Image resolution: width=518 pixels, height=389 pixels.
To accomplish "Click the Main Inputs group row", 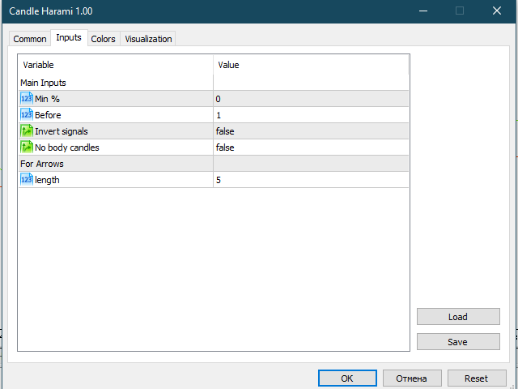I will (x=214, y=83).
